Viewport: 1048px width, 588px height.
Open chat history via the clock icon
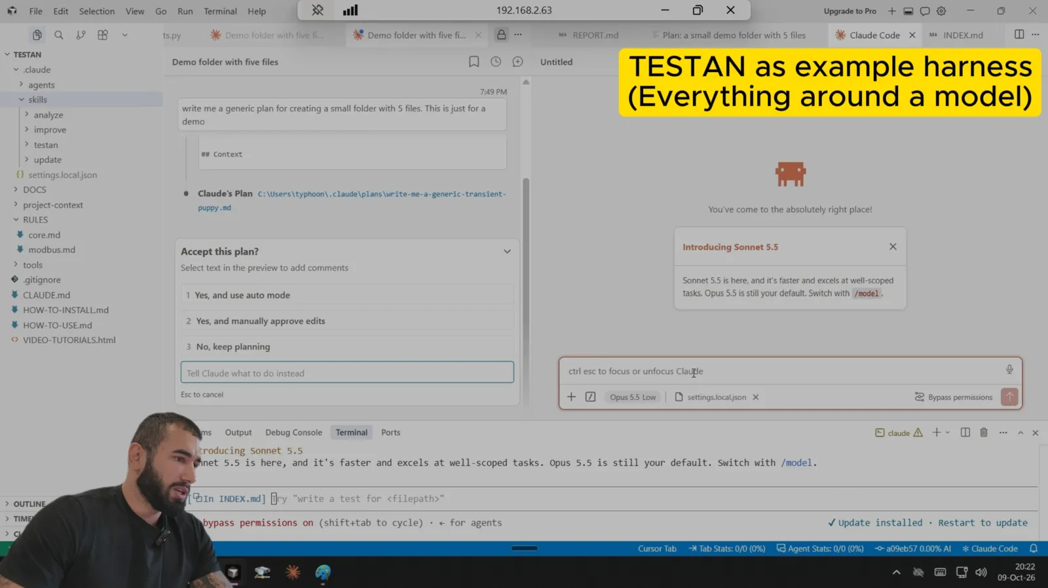tap(496, 62)
